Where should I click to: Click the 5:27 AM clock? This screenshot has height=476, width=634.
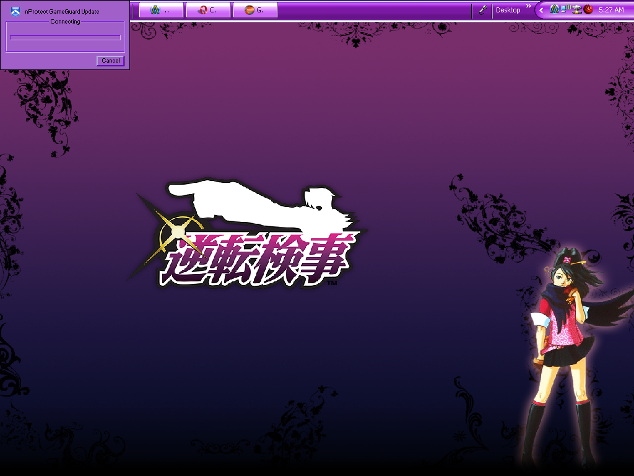point(611,10)
